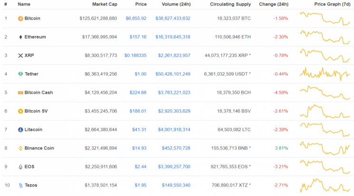Open the Bitcoin Cash name link
354x196 pixels.
click(38, 92)
